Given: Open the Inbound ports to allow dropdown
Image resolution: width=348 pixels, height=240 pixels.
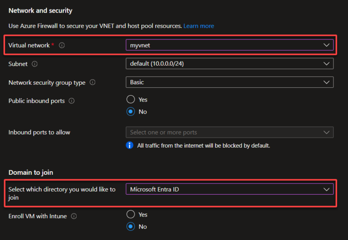Looking at the screenshot, I should tap(229, 132).
